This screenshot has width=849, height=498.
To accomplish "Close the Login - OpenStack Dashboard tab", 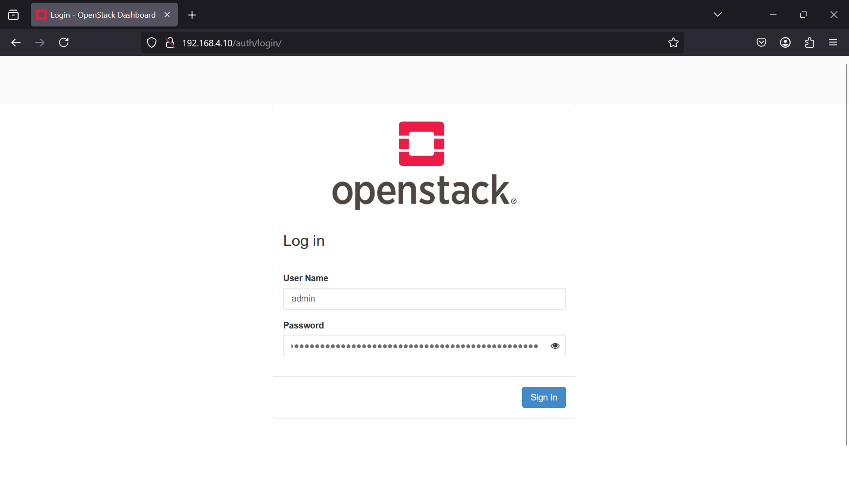I will point(167,15).
